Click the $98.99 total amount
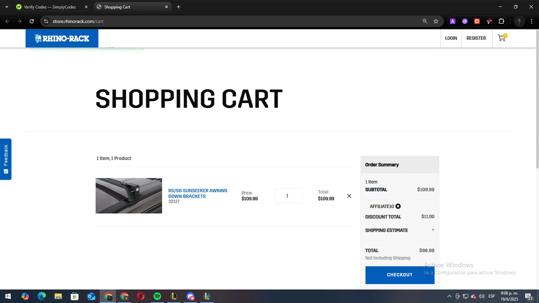This screenshot has height=303, width=539. coord(427,251)
